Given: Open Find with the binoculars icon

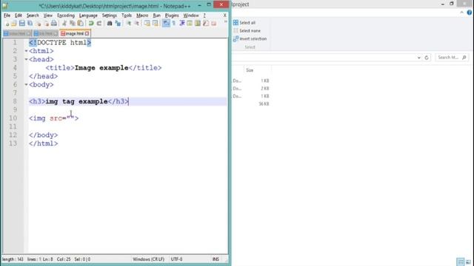Looking at the screenshot, I should click(x=110, y=24).
